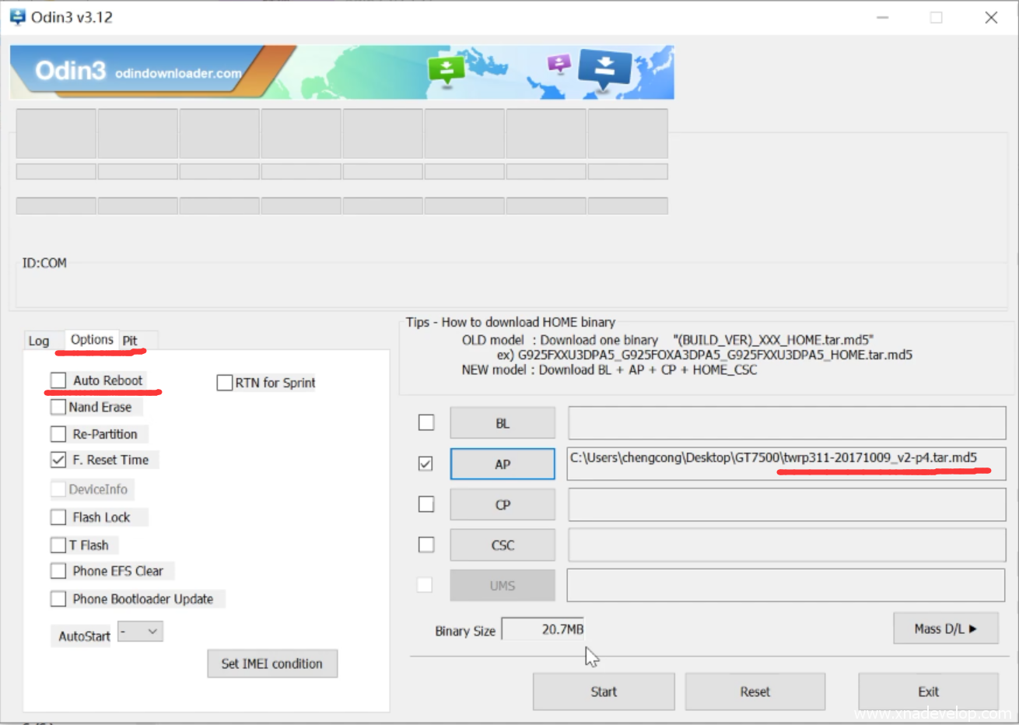The height and width of the screenshot is (725, 1019).
Task: Expand the Mass D/L menu
Action: click(945, 629)
